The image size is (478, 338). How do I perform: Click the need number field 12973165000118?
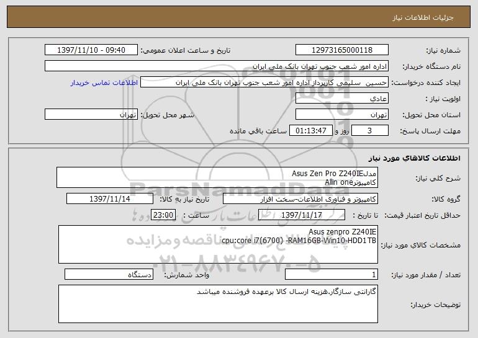341,50
